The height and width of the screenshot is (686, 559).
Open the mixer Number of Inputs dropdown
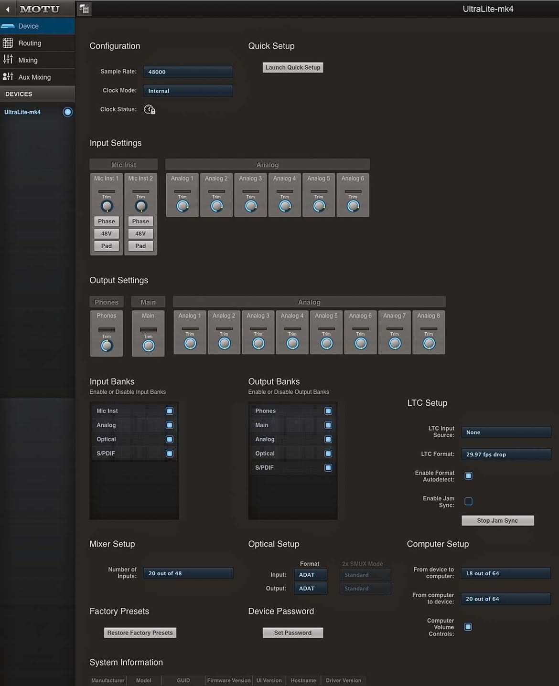click(188, 573)
